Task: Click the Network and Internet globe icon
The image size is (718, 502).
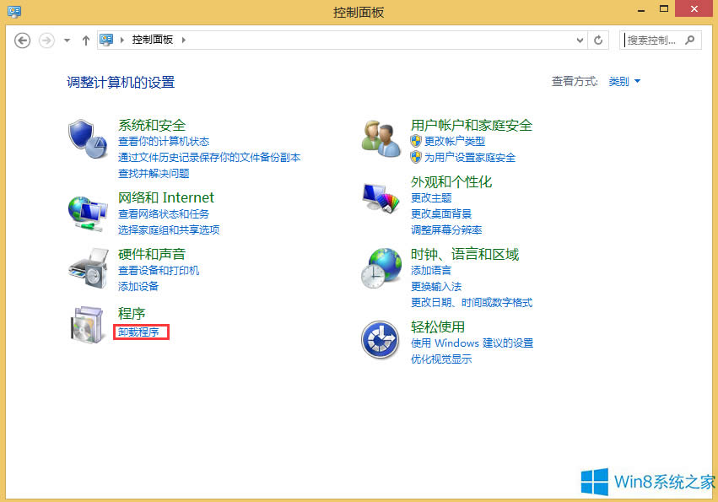Action: pyautogui.click(x=87, y=211)
